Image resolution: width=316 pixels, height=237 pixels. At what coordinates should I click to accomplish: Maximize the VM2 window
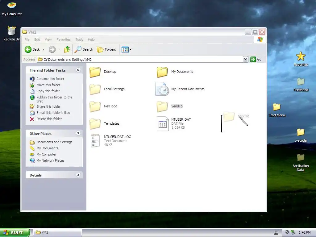pos(255,32)
